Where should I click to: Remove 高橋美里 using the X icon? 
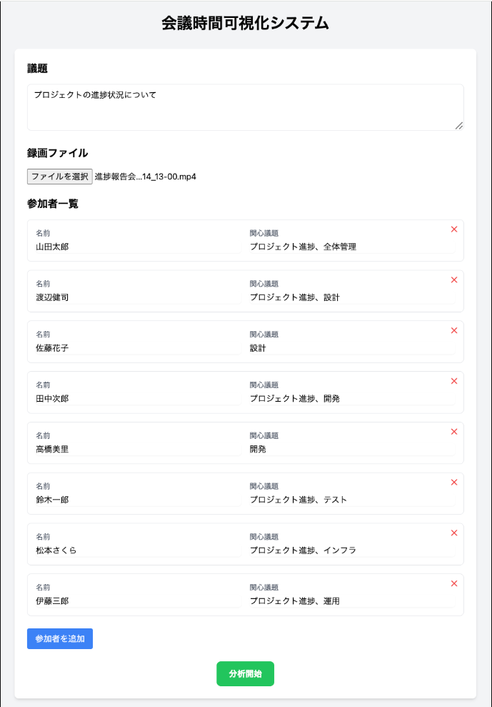click(454, 432)
